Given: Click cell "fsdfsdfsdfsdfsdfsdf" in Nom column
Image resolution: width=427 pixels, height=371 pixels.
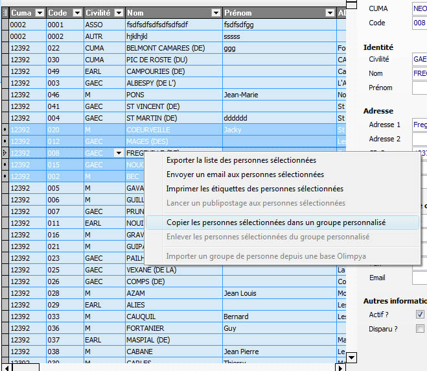Looking at the screenshot, I should coord(174,25).
